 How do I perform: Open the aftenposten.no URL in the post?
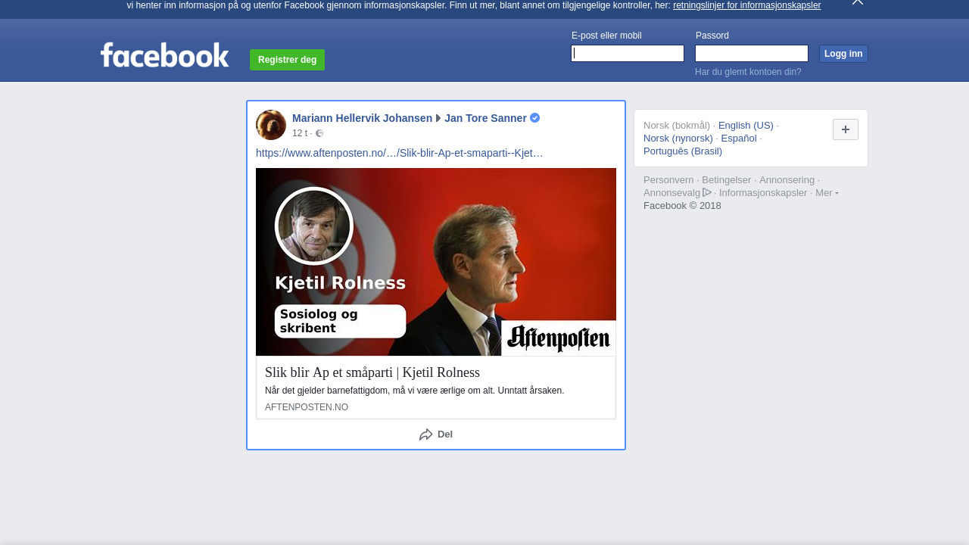(x=400, y=153)
